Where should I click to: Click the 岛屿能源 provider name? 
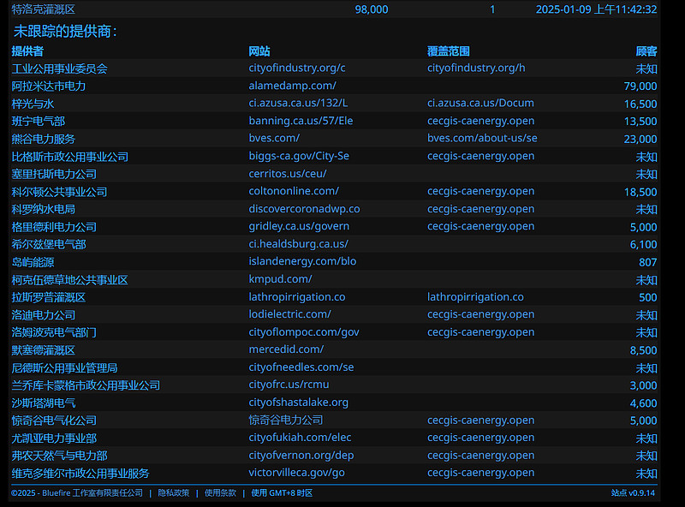click(33, 262)
